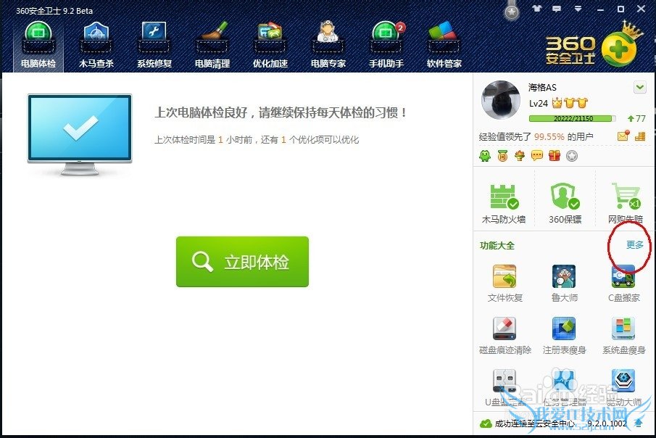Go to 优化加速 tab
Viewport: 656px width, 438px height.
[270, 46]
